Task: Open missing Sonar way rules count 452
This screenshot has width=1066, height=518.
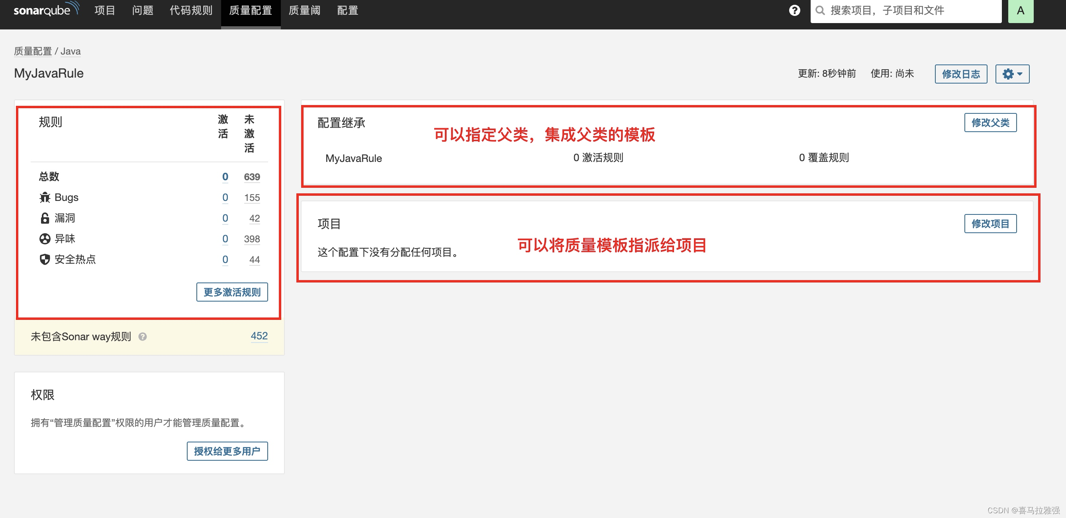Action: click(259, 336)
